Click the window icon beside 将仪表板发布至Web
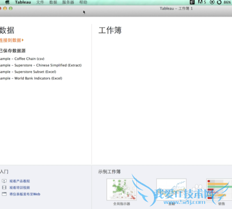The image size is (232, 209). click(4, 194)
